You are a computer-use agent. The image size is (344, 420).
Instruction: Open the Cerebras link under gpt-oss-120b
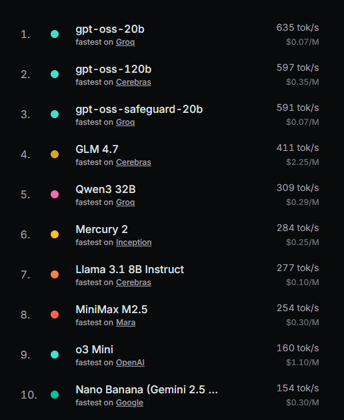point(133,82)
